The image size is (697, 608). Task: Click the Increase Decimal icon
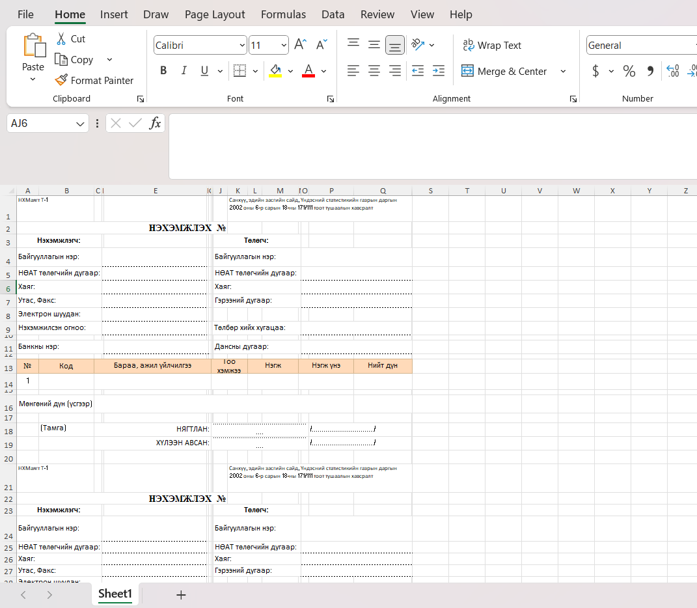point(673,71)
